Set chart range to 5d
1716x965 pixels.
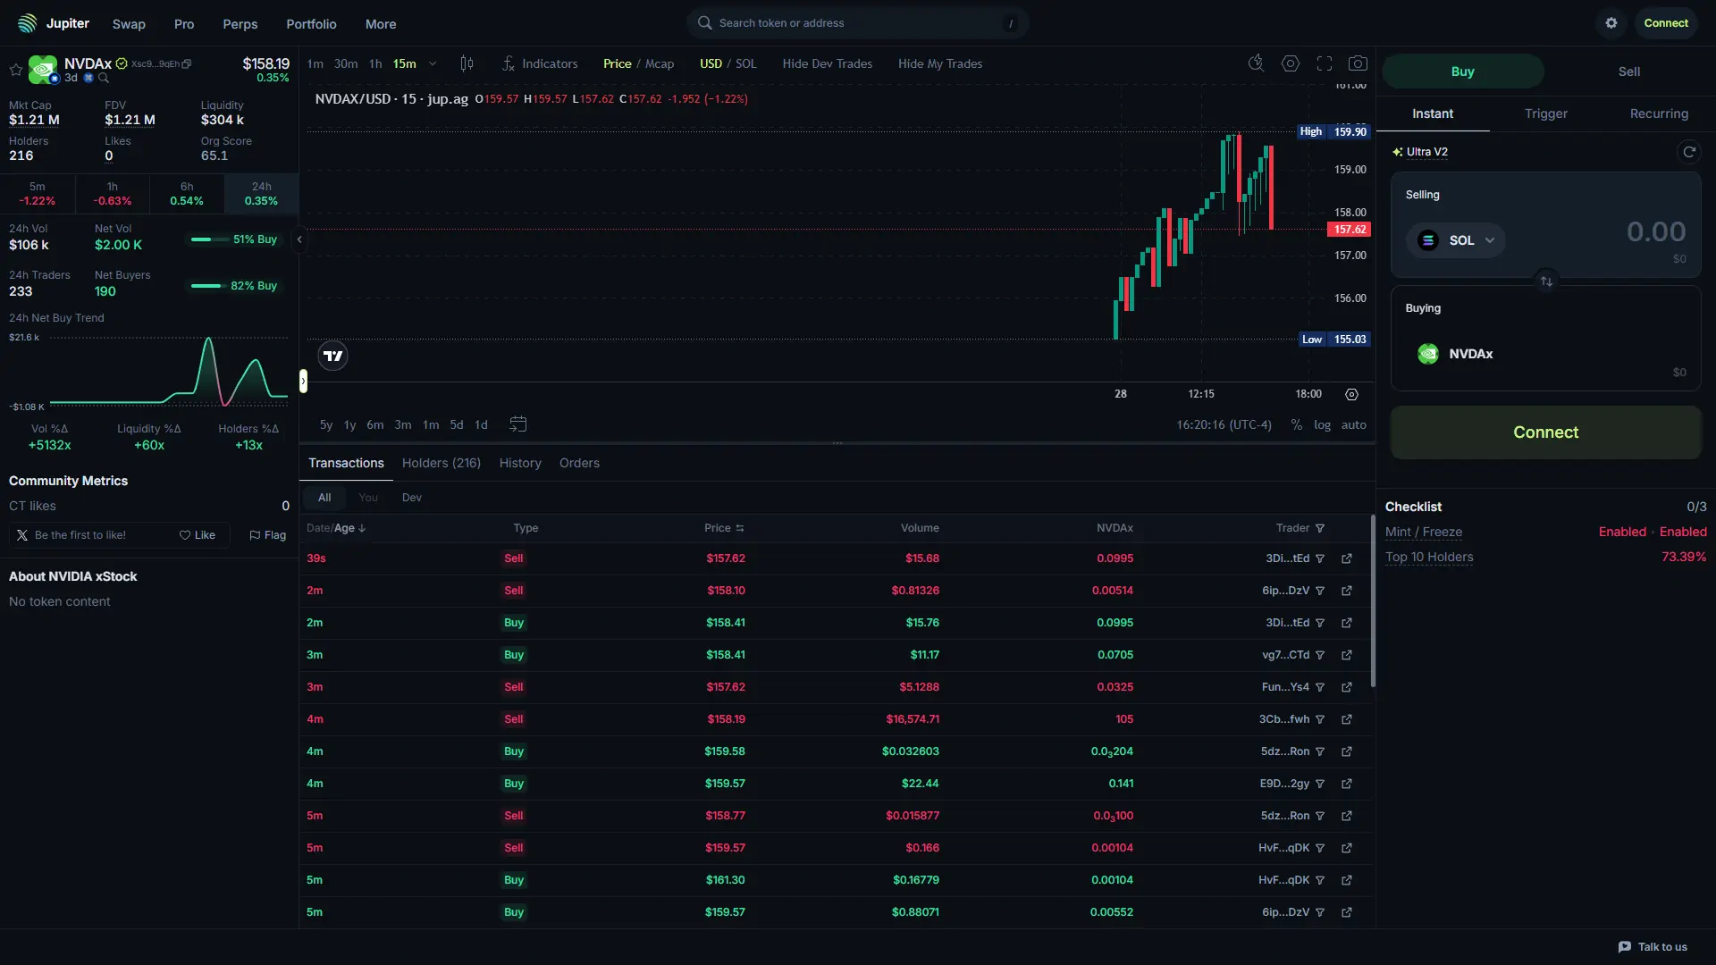point(457,424)
